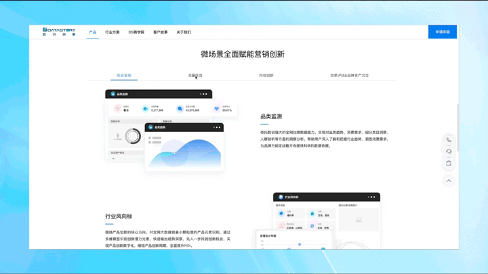Click the blue chat bubbles metric icon
This screenshot has height=274, width=488.
click(x=180, y=108)
